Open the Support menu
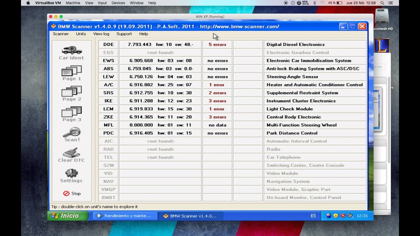Viewport: 420px width, 236px height. 124,34
